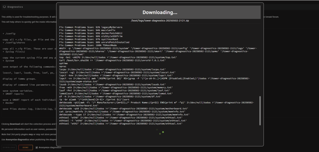Click the '+ Docker' heading behind the dialog
The image size is (319, 152).
click(x=8, y=103)
